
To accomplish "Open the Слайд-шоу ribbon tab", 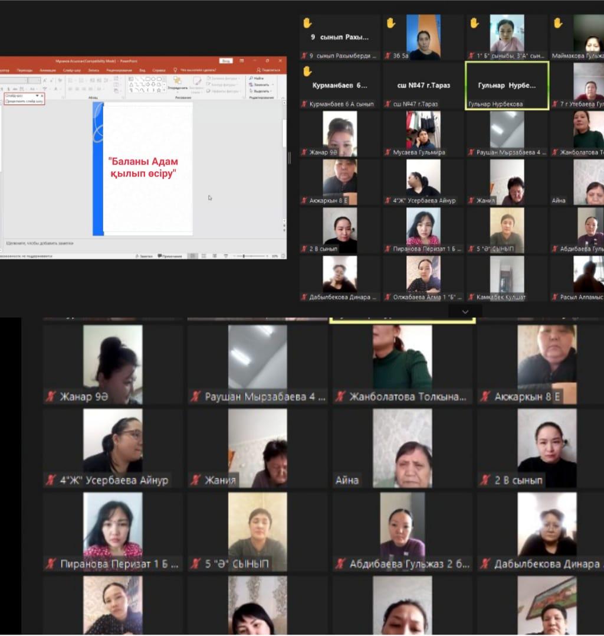I will [72, 70].
